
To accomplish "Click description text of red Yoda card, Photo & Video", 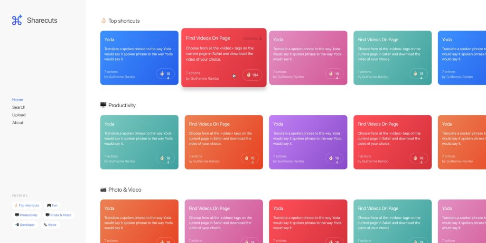I will 307,223.
